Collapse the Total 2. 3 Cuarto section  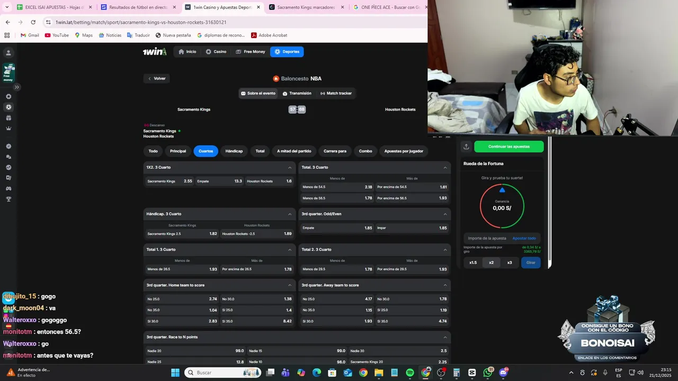pos(445,249)
